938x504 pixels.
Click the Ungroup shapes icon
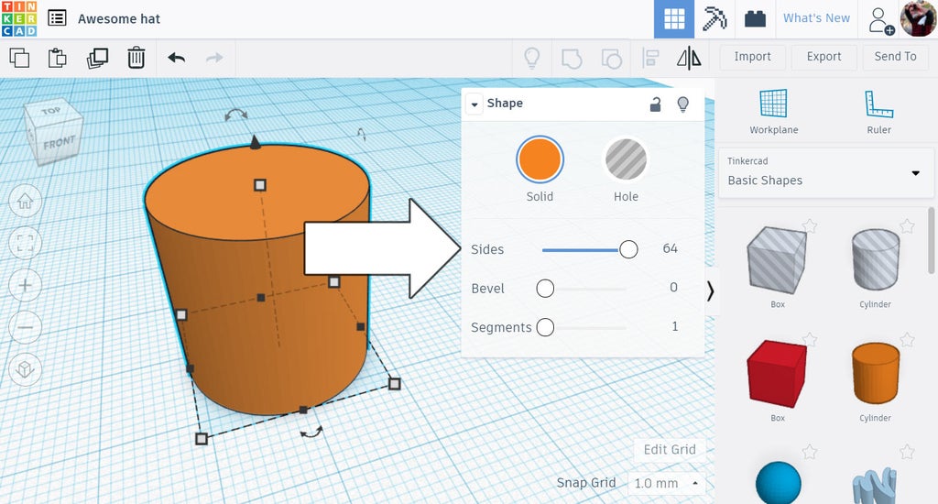point(611,58)
